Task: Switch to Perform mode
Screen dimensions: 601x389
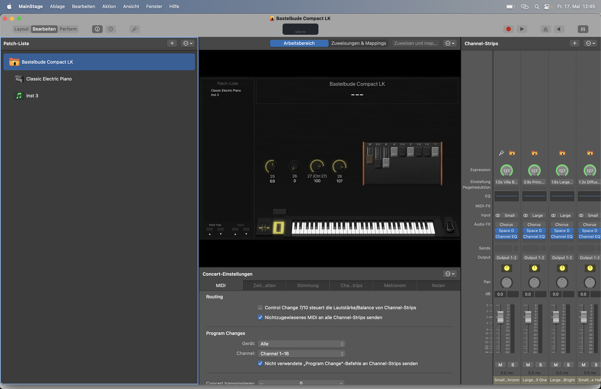Action: click(68, 29)
